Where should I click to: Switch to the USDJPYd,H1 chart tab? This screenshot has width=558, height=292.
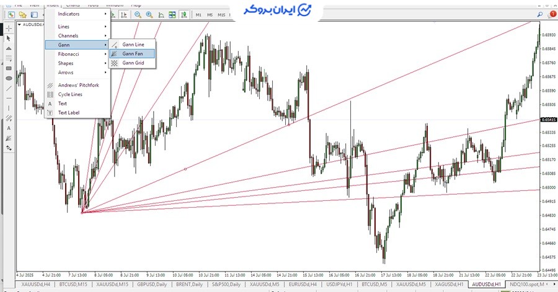[340, 285]
